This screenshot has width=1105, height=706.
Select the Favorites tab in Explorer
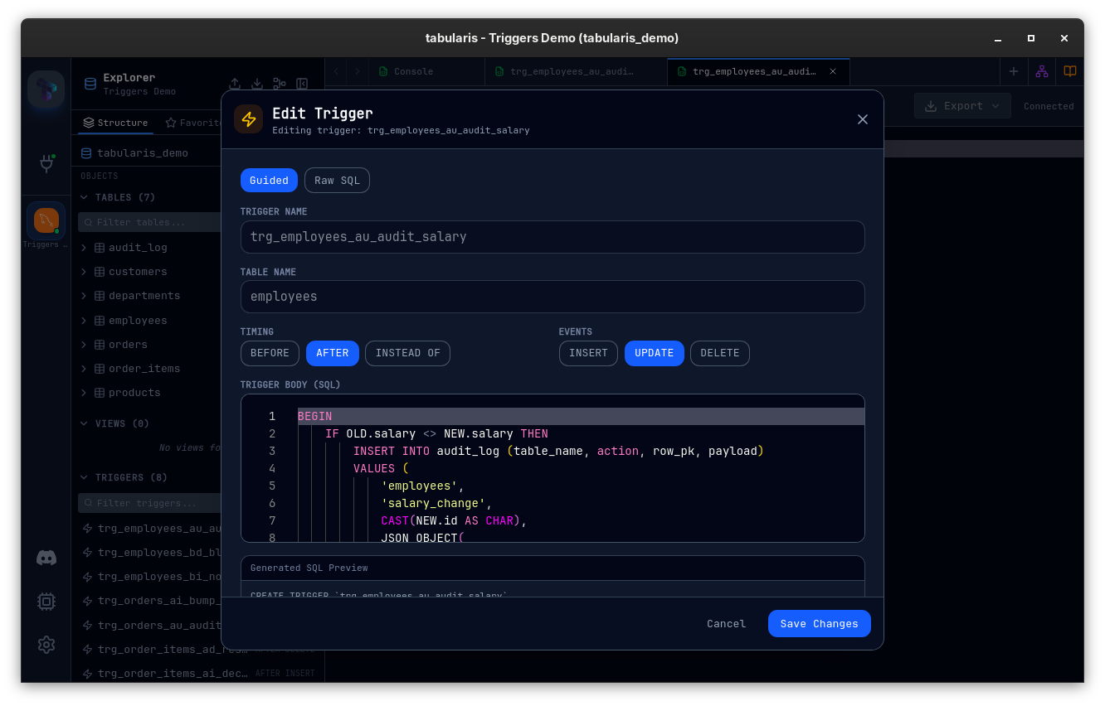click(192, 123)
